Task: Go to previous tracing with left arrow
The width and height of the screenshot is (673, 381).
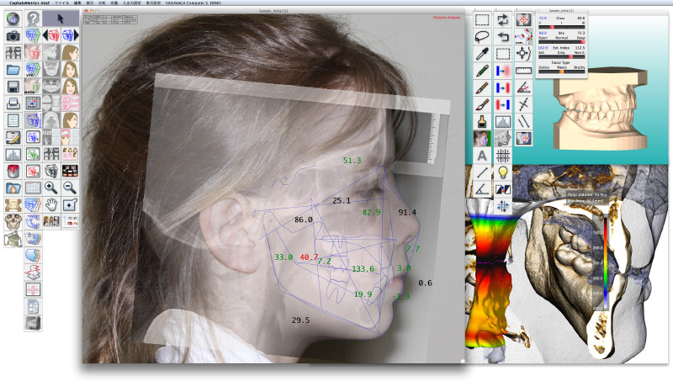Action: click(x=51, y=35)
